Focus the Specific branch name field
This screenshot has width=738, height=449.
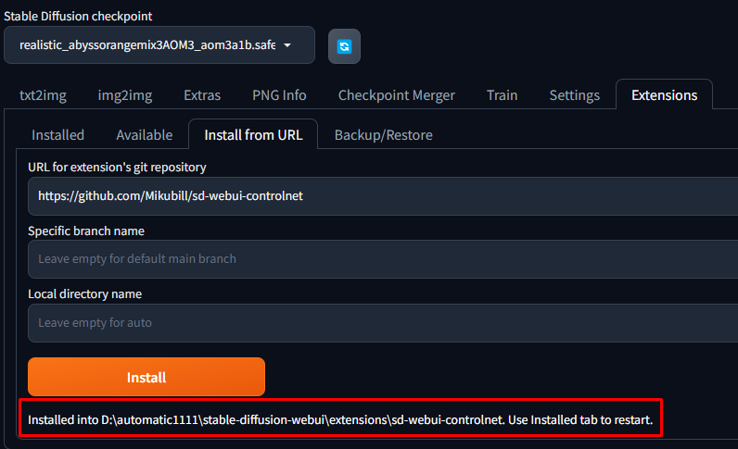tap(380, 259)
